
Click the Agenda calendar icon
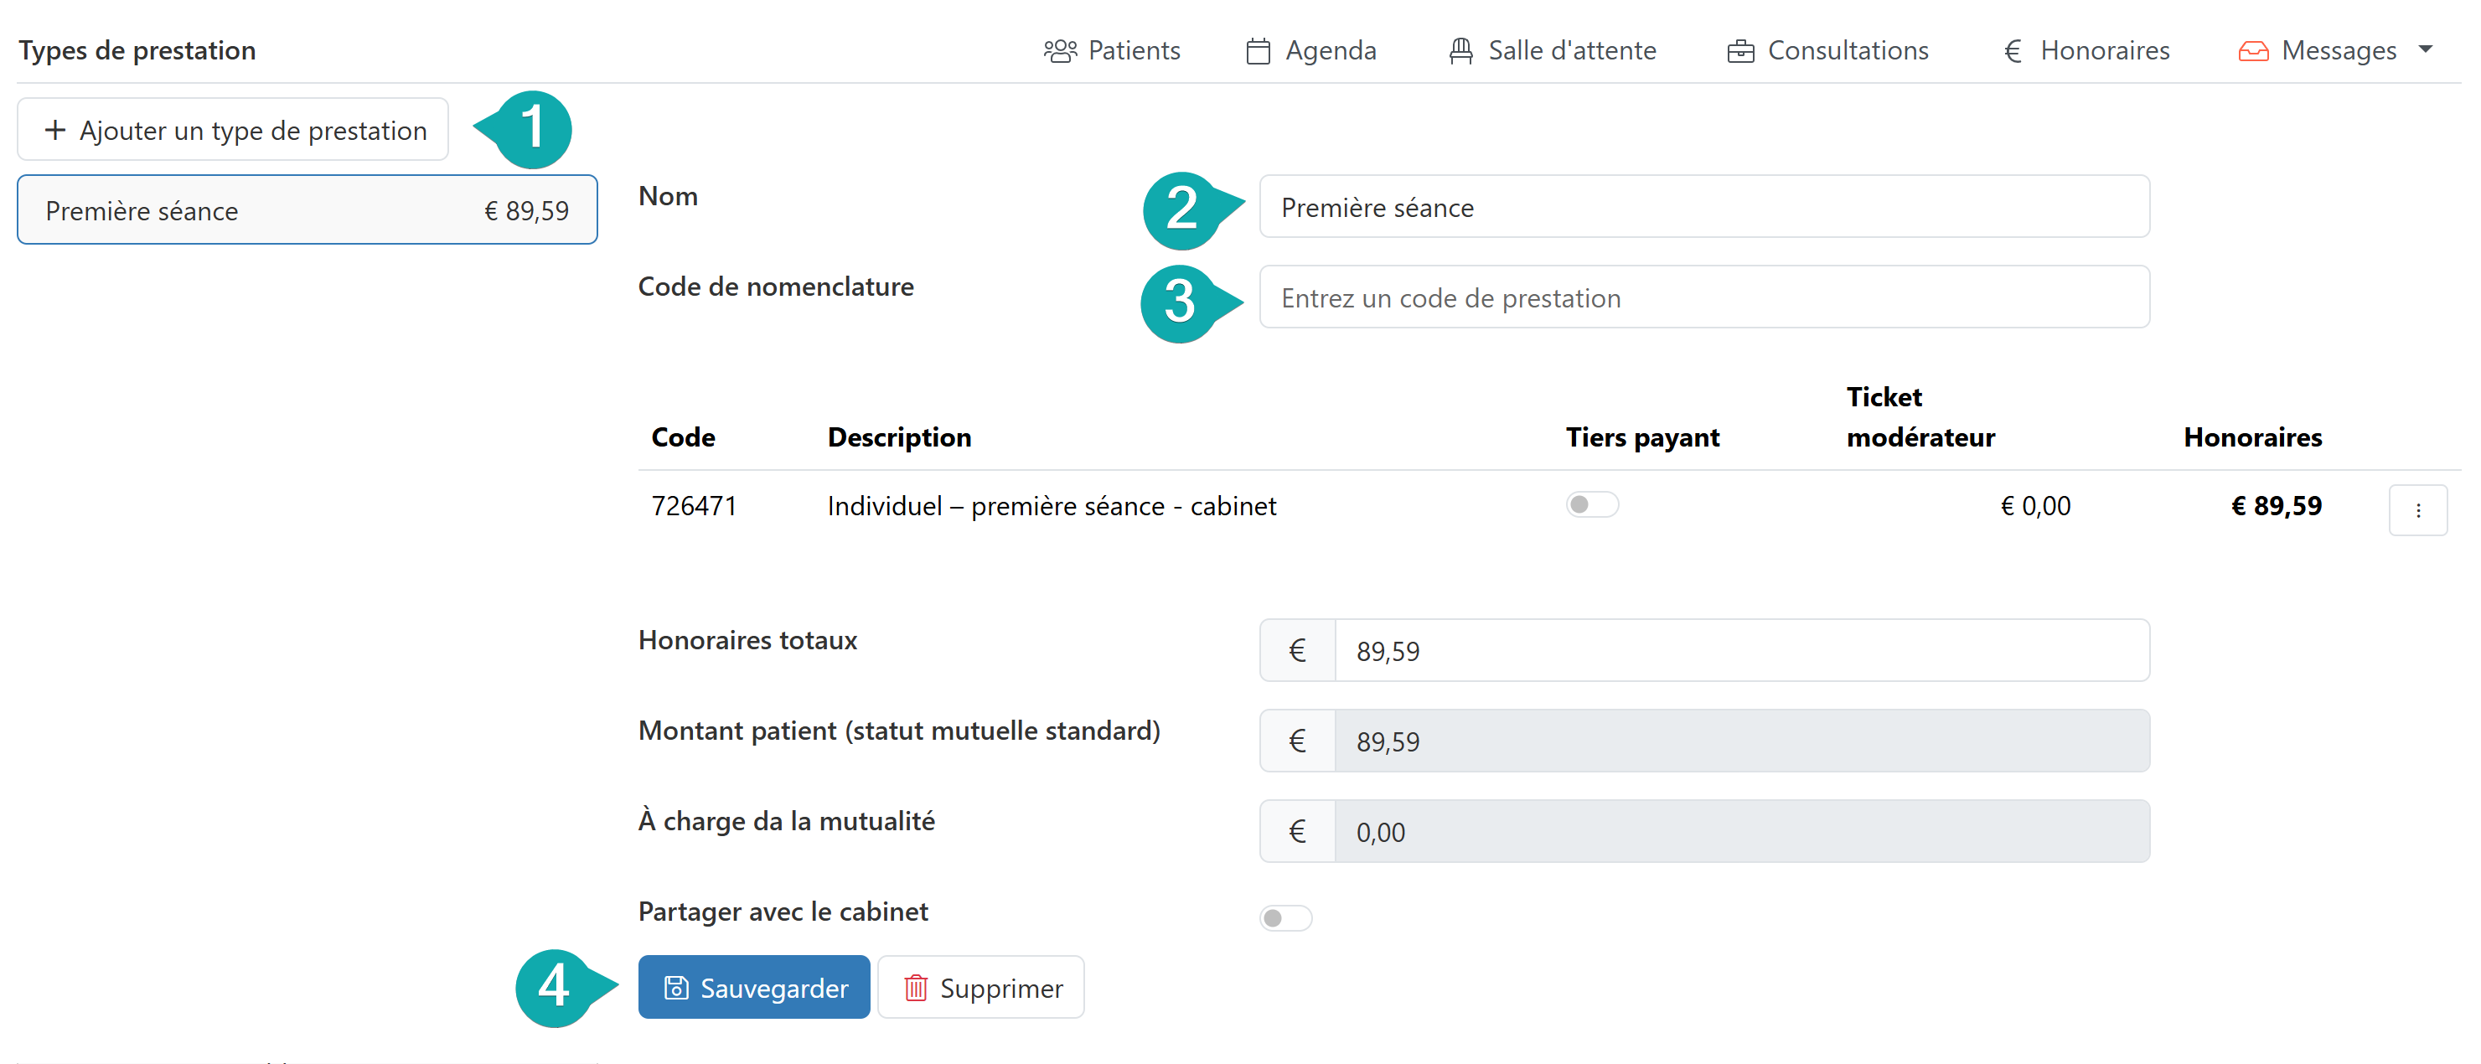pyautogui.click(x=1258, y=51)
